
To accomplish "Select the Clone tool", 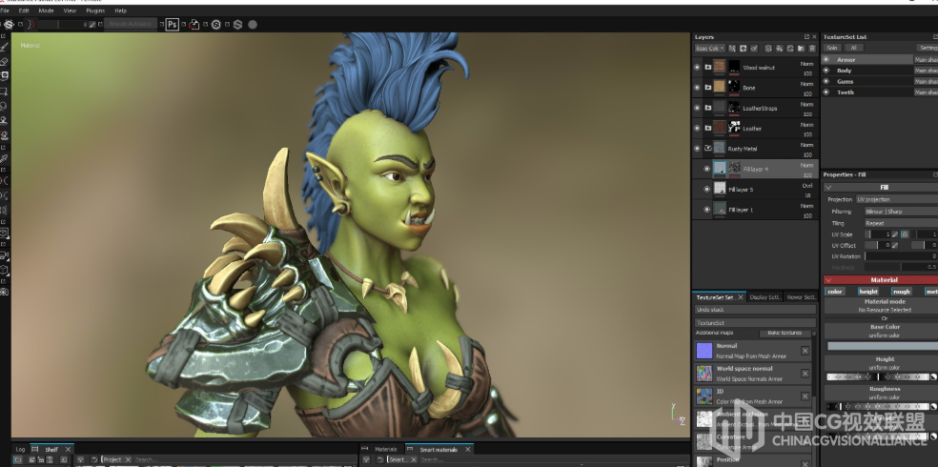I will (4, 121).
